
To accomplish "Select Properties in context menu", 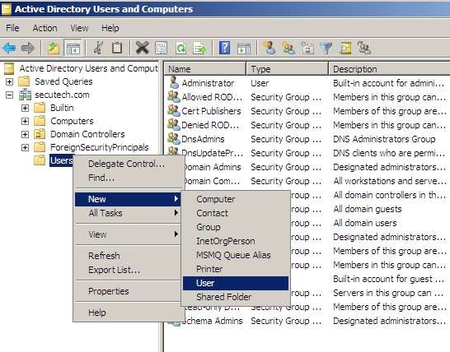I will point(128,291).
